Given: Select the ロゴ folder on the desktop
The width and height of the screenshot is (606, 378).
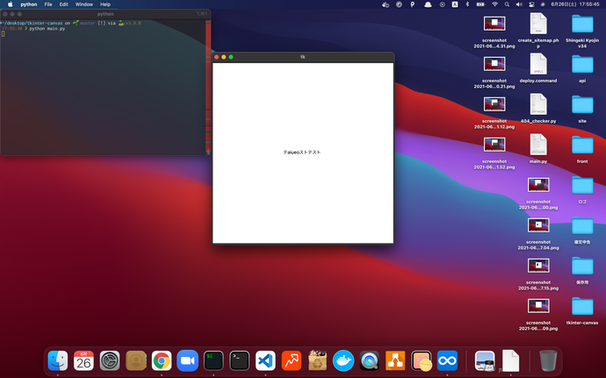Looking at the screenshot, I should 582,189.
